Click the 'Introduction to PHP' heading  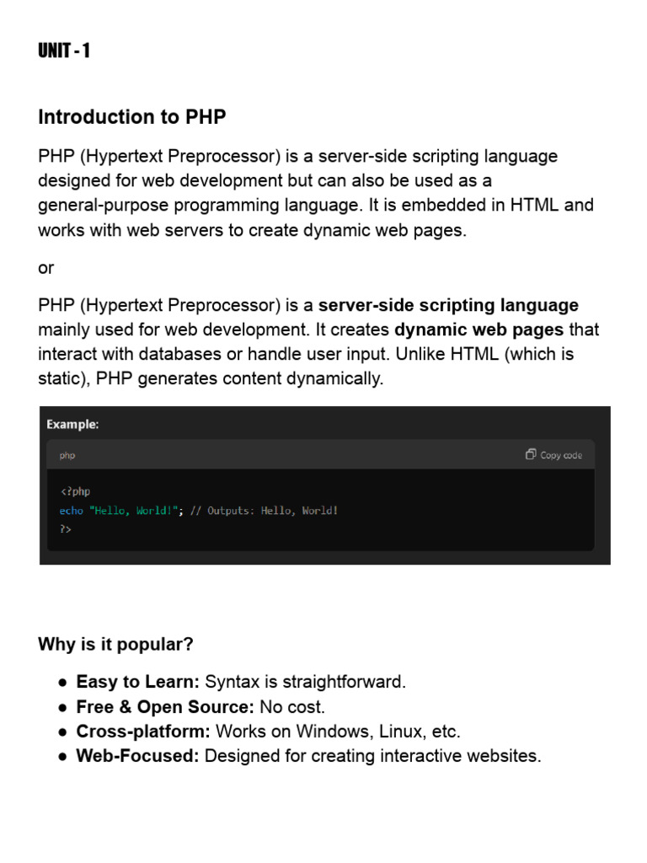coord(132,116)
